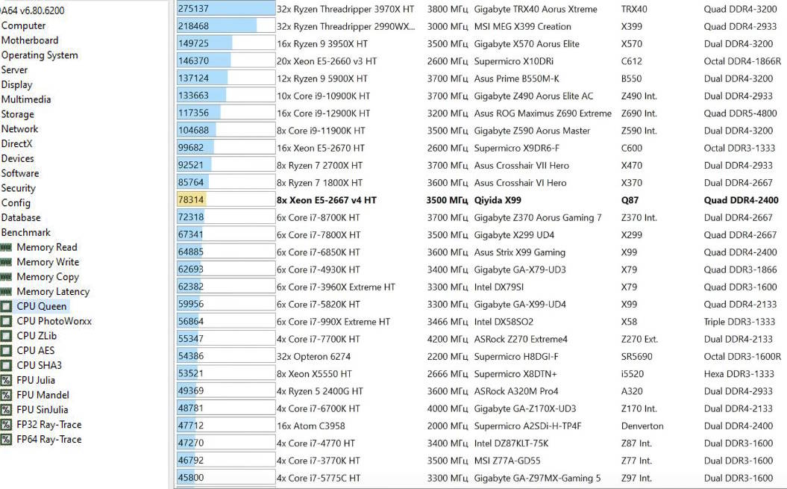Open the CPU AES benchmark page

35,351
